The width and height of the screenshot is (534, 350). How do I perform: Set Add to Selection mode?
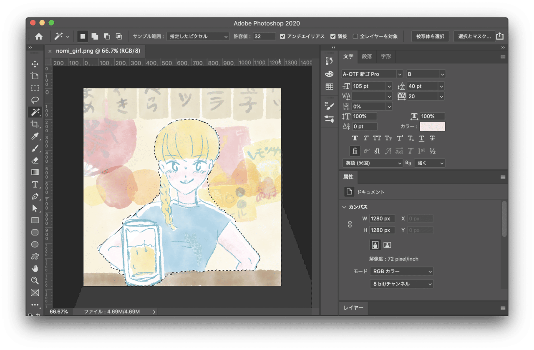point(95,36)
